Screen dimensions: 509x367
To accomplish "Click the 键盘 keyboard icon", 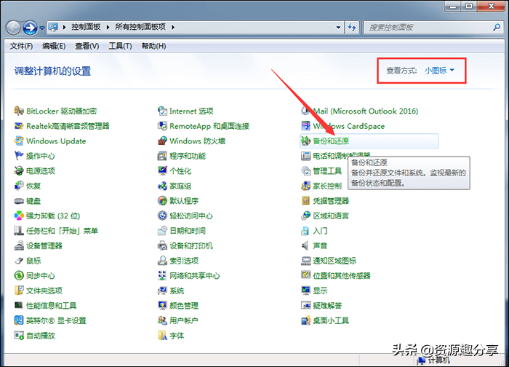I will pos(19,201).
